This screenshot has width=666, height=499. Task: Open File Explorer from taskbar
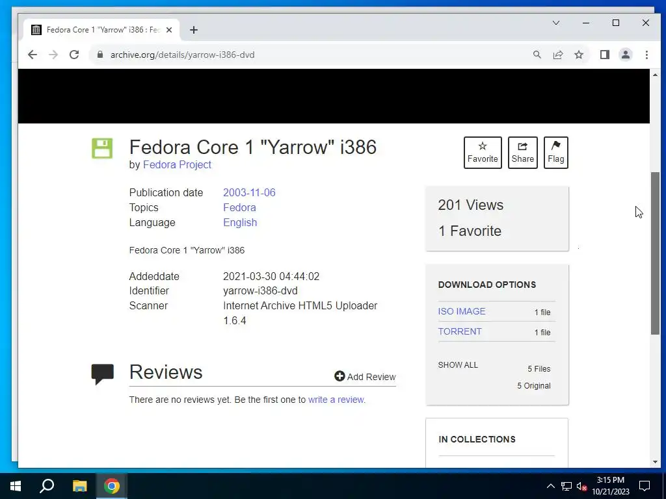tap(79, 486)
